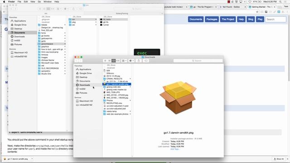Expand golang-web-dev folder chevron
The height and width of the screenshot is (163, 290).
pos(130,87)
